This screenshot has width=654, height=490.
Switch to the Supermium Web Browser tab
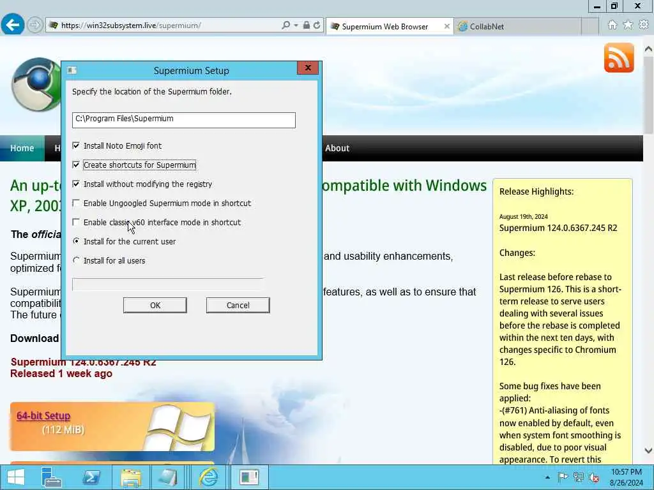point(385,26)
